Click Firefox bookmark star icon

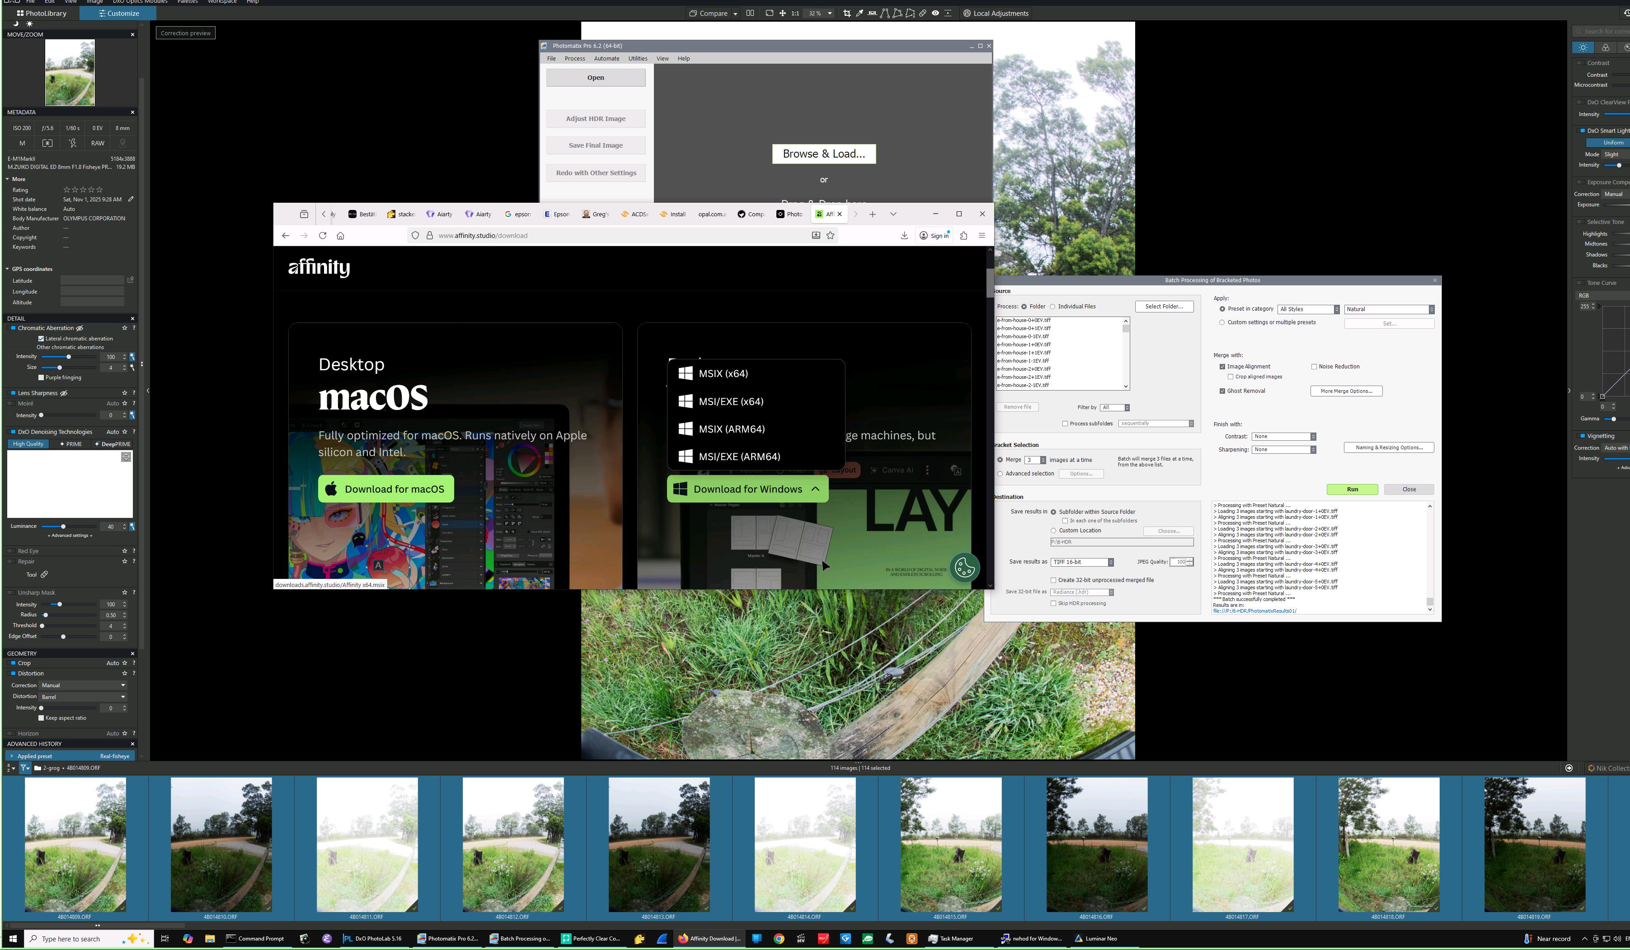pos(831,235)
